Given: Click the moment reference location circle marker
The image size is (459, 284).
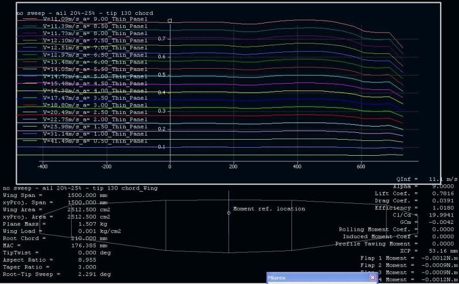Looking at the screenshot, I should [228, 213].
